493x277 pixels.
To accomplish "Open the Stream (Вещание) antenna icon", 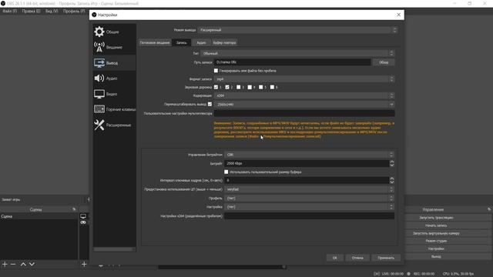I will pyautogui.click(x=99, y=47).
